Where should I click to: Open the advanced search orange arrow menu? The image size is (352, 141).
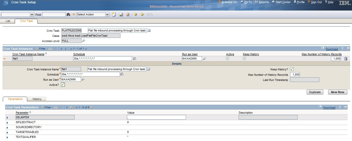(x=74, y=14)
